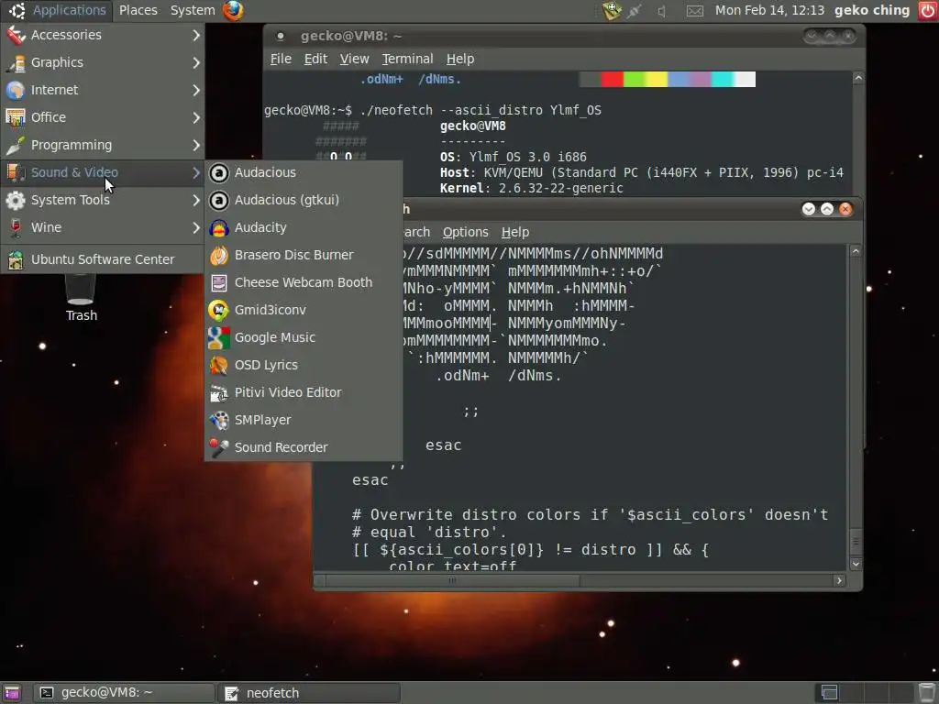Open Sound Recorder

coord(303,447)
